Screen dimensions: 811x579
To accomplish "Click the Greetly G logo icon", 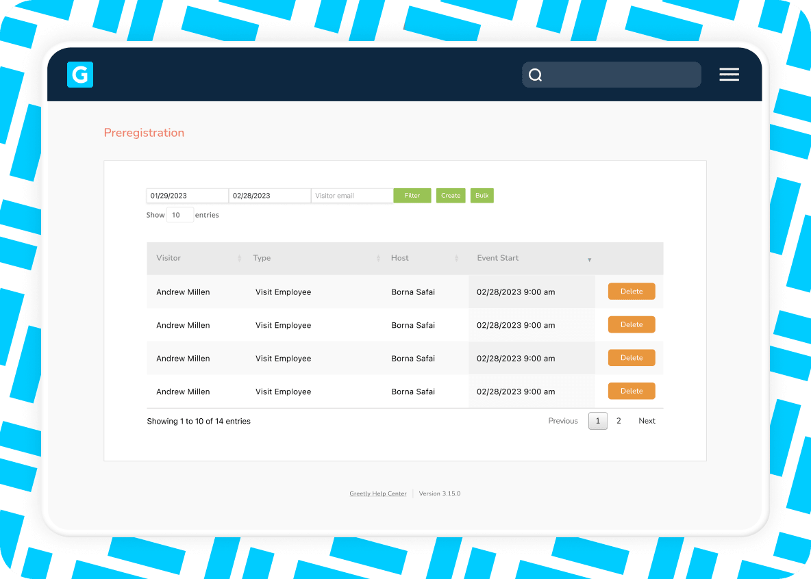I will pyautogui.click(x=80, y=75).
